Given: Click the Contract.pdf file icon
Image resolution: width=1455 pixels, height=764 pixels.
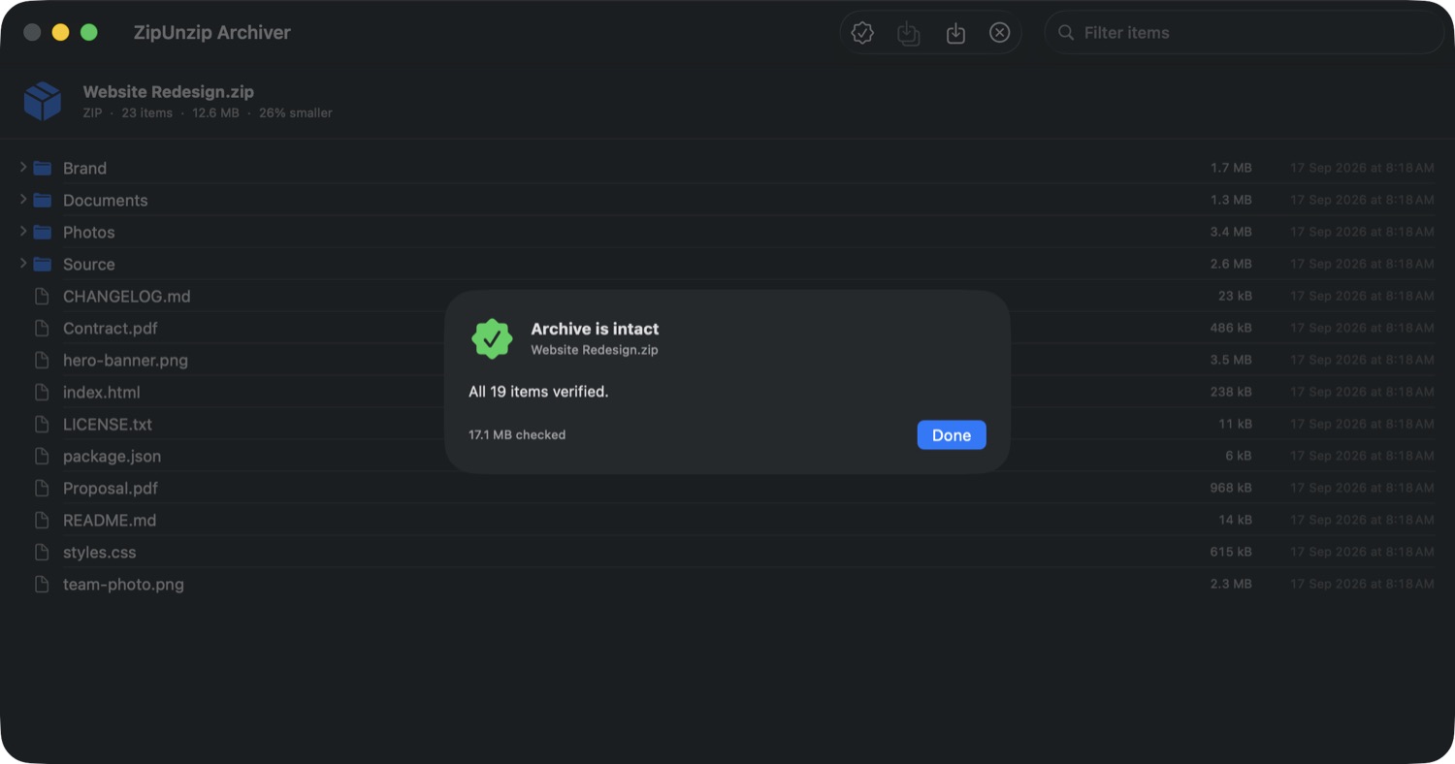Looking at the screenshot, I should [42, 328].
